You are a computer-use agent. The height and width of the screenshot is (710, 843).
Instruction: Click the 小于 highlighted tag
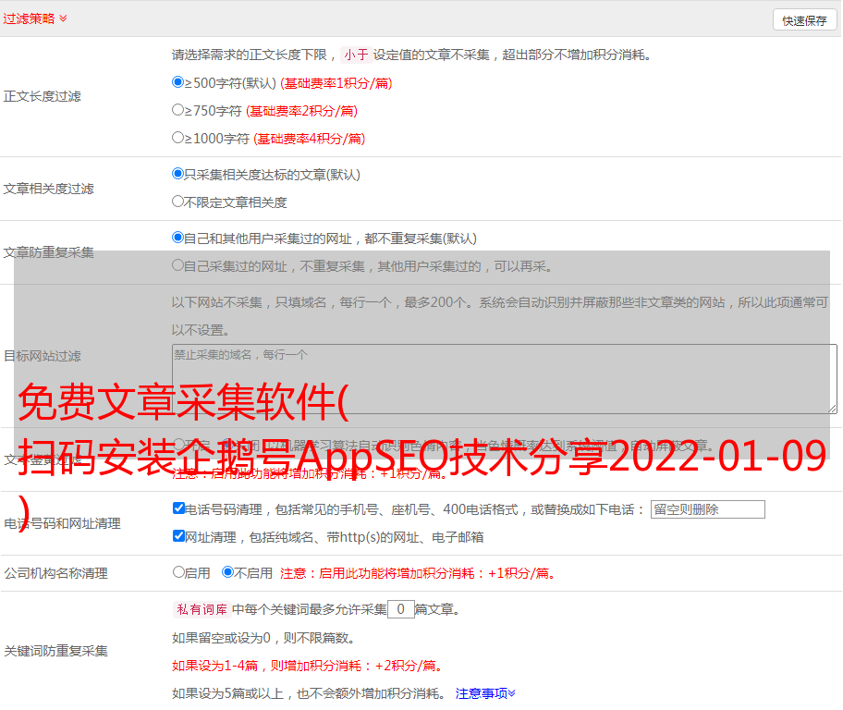[x=356, y=55]
